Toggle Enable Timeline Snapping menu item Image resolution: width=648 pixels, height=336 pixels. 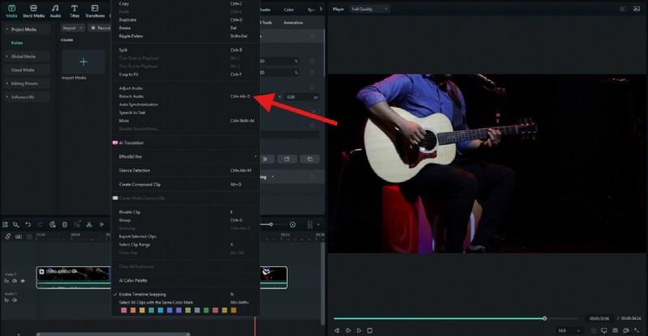coord(143,294)
